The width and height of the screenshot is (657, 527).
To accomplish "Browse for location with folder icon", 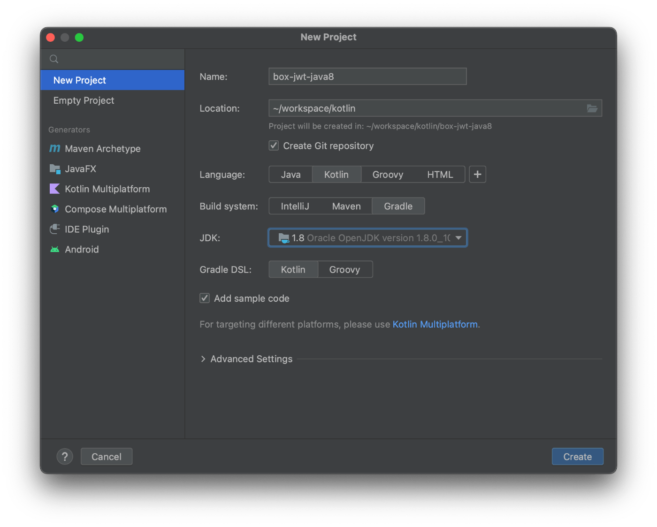I will pos(592,108).
